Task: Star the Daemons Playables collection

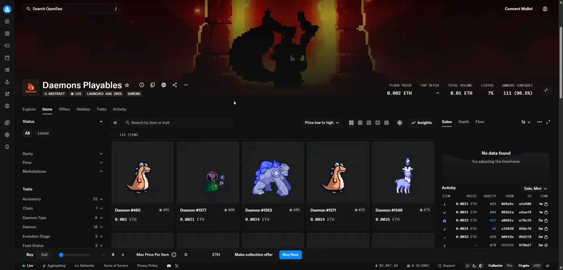Action: (x=127, y=85)
